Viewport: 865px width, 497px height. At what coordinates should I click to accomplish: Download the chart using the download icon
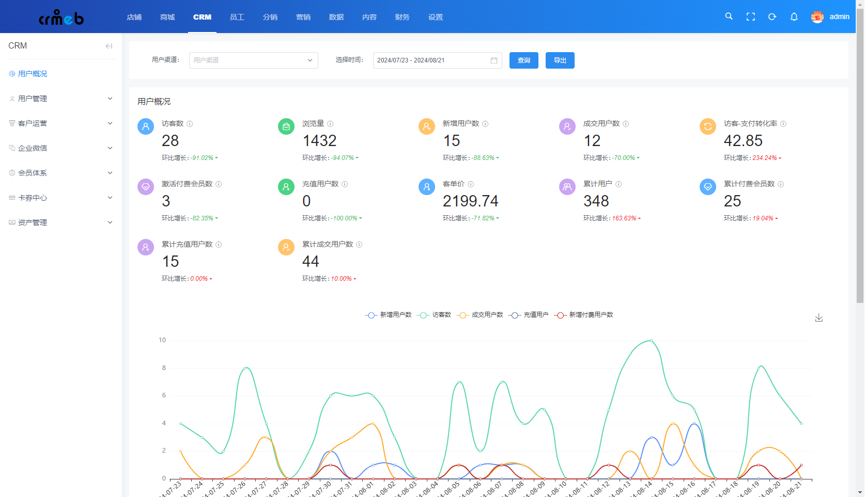[818, 318]
